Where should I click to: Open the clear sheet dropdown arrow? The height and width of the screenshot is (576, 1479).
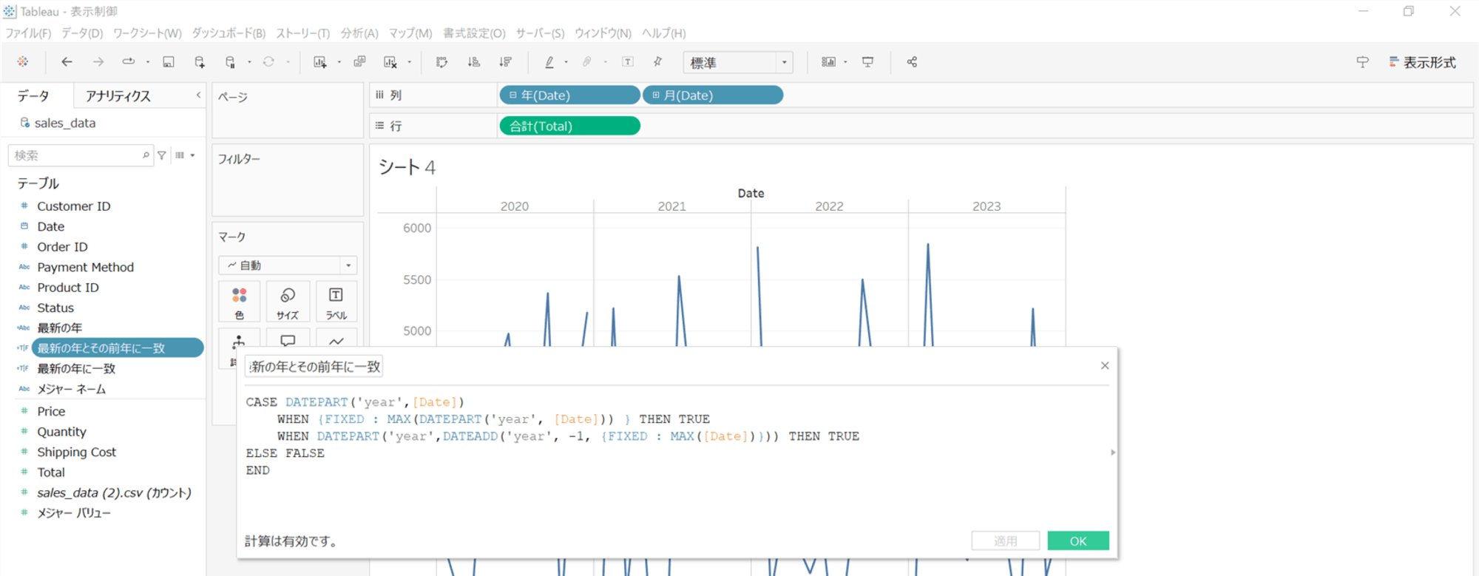point(409,62)
